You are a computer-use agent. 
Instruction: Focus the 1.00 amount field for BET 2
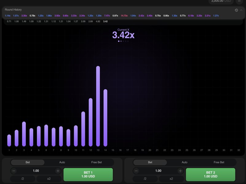[x=158, y=171]
